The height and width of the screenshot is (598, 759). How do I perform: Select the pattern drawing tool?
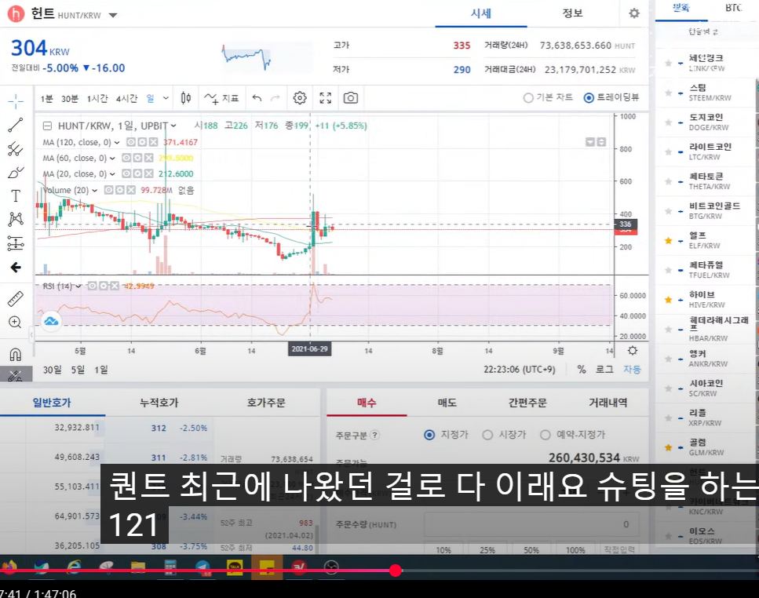(16, 219)
